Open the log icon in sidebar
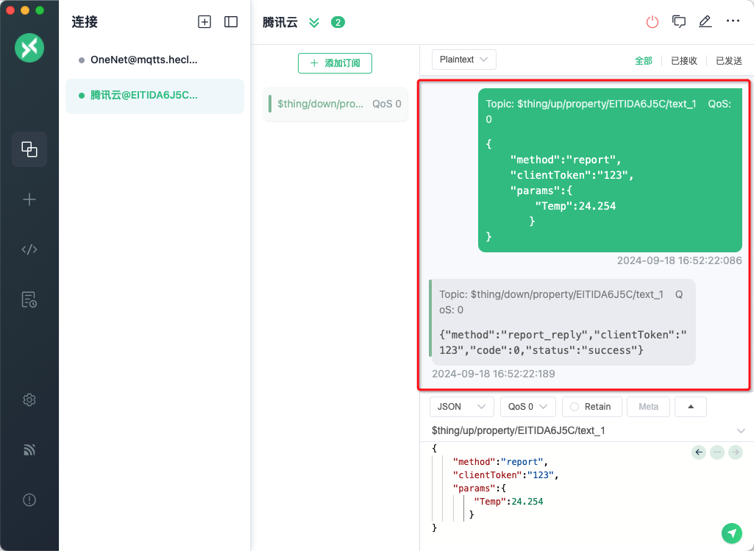 point(29,299)
